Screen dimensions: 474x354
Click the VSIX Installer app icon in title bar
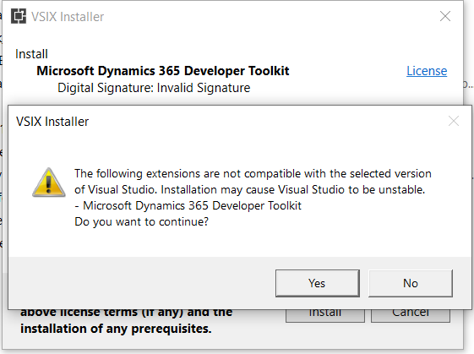point(19,16)
